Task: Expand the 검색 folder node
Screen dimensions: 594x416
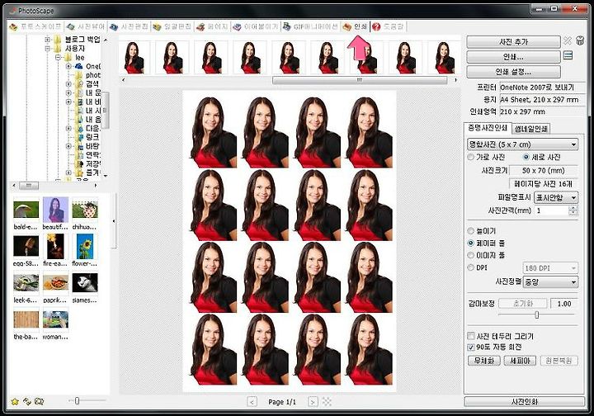Action: click(x=68, y=84)
